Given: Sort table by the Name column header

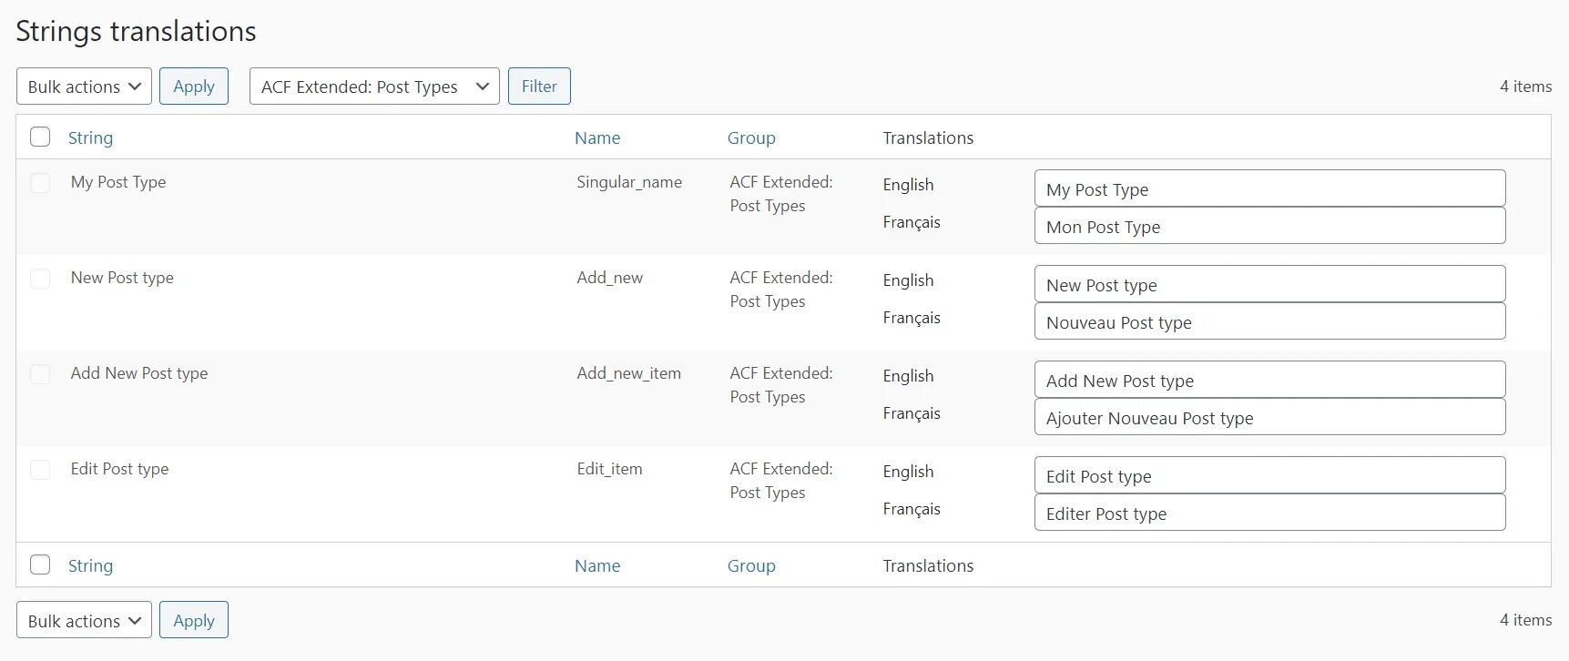Looking at the screenshot, I should coord(597,137).
